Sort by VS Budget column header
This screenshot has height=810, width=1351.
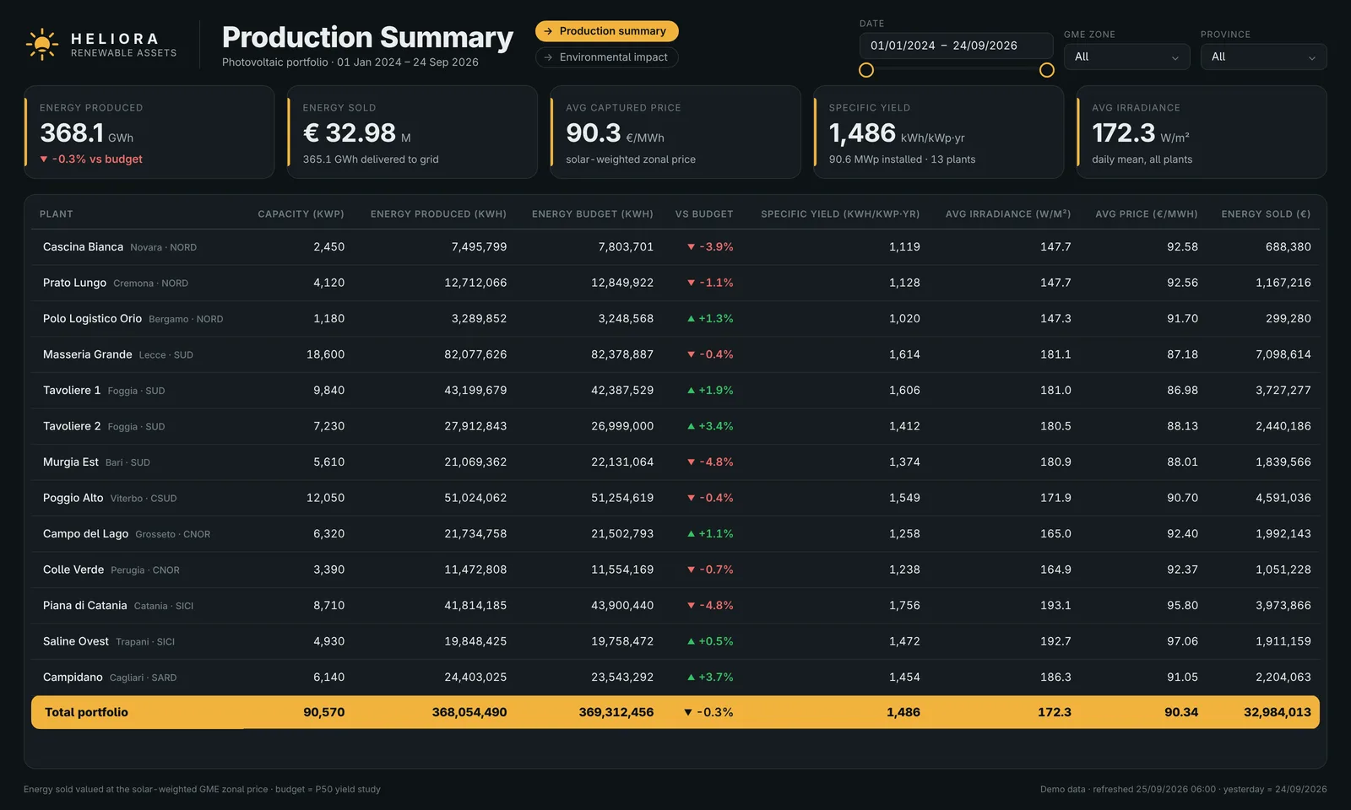point(704,214)
